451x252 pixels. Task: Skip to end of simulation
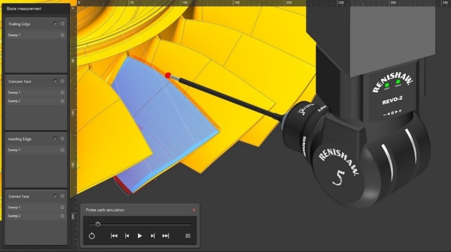(165, 236)
